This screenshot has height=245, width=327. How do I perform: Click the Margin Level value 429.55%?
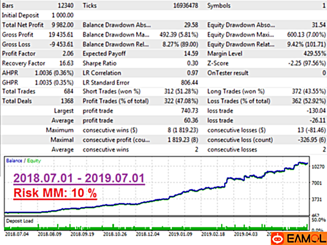[312, 53]
